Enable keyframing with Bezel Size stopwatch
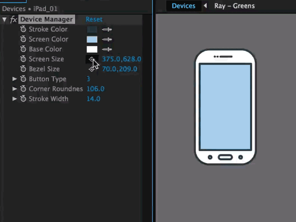This screenshot has width=296, height=222. pos(23,69)
